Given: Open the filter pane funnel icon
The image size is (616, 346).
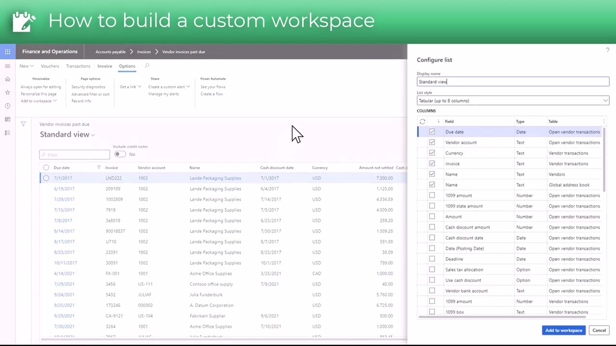Looking at the screenshot, I should coord(23,124).
